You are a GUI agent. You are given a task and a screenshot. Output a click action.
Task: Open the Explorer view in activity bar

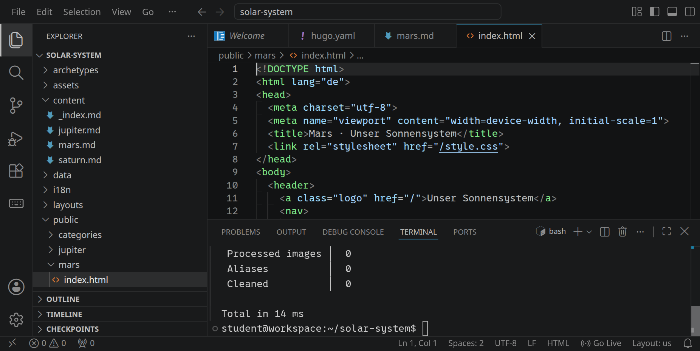click(16, 40)
